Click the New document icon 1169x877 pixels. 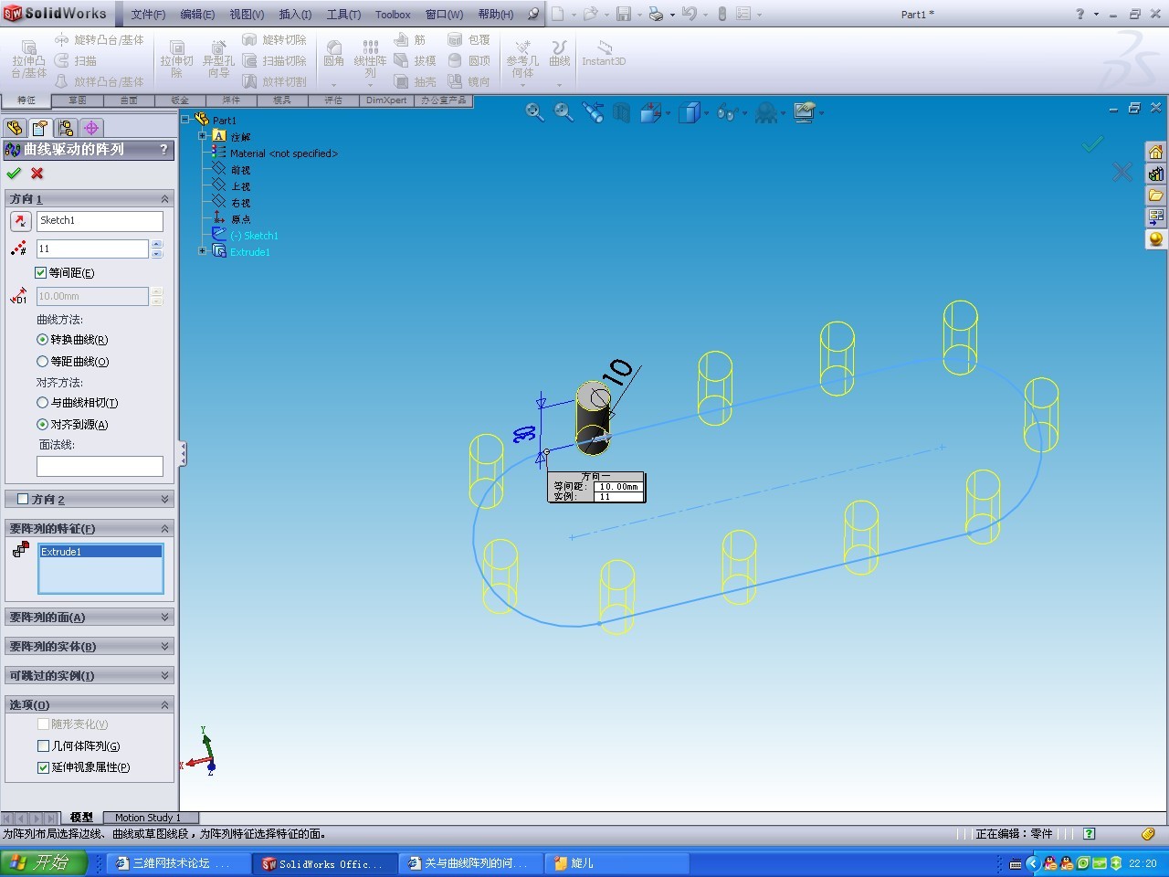(x=557, y=14)
